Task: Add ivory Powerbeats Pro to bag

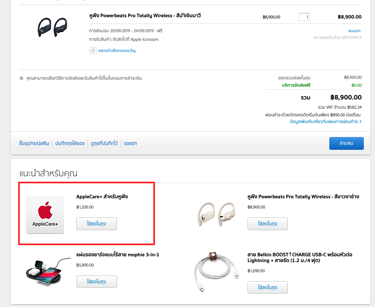Action: click(267, 224)
